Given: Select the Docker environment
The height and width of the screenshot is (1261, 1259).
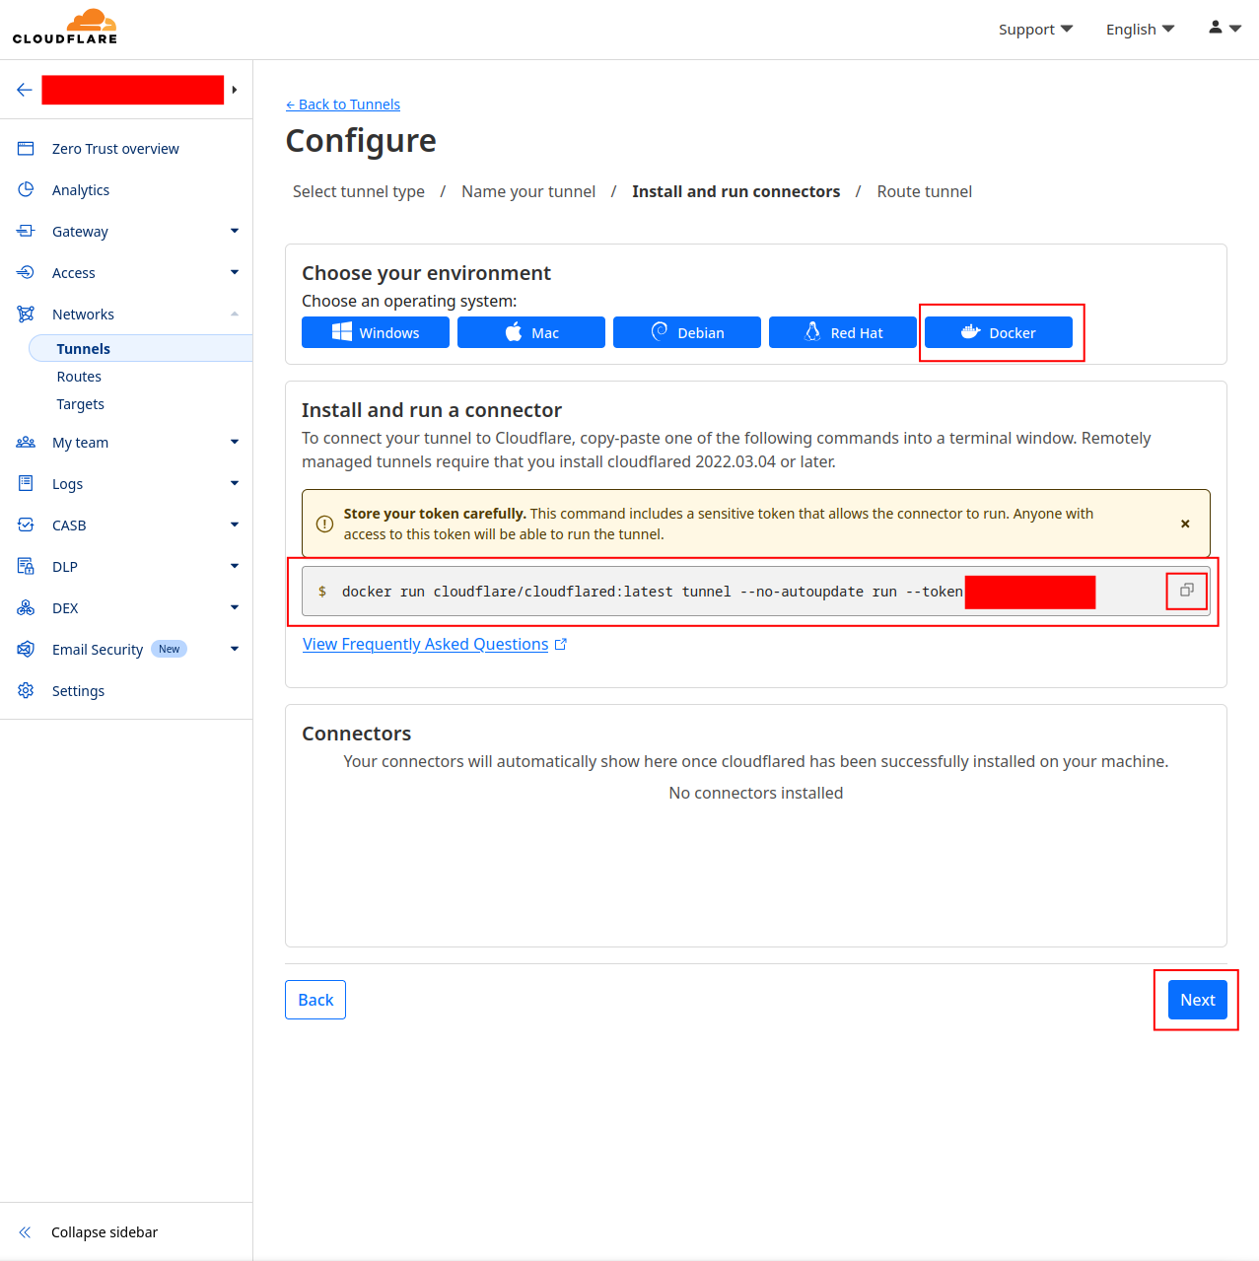Looking at the screenshot, I should 999,332.
